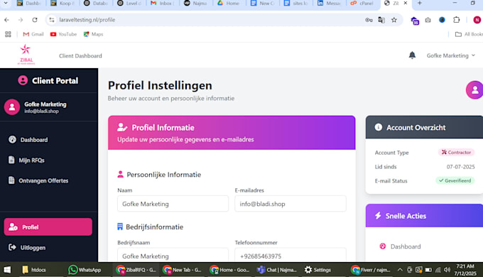Click into the Naam input field
Image resolution: width=483 pixels, height=277 pixels.
pos(173,204)
